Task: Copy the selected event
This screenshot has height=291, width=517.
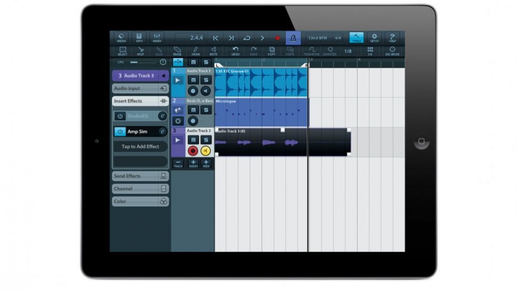Action: [272, 51]
